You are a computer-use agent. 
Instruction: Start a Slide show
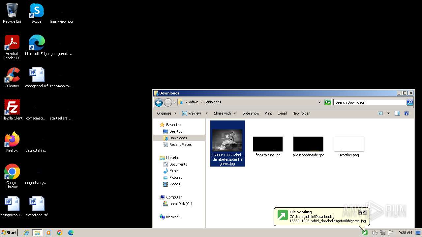(251, 113)
